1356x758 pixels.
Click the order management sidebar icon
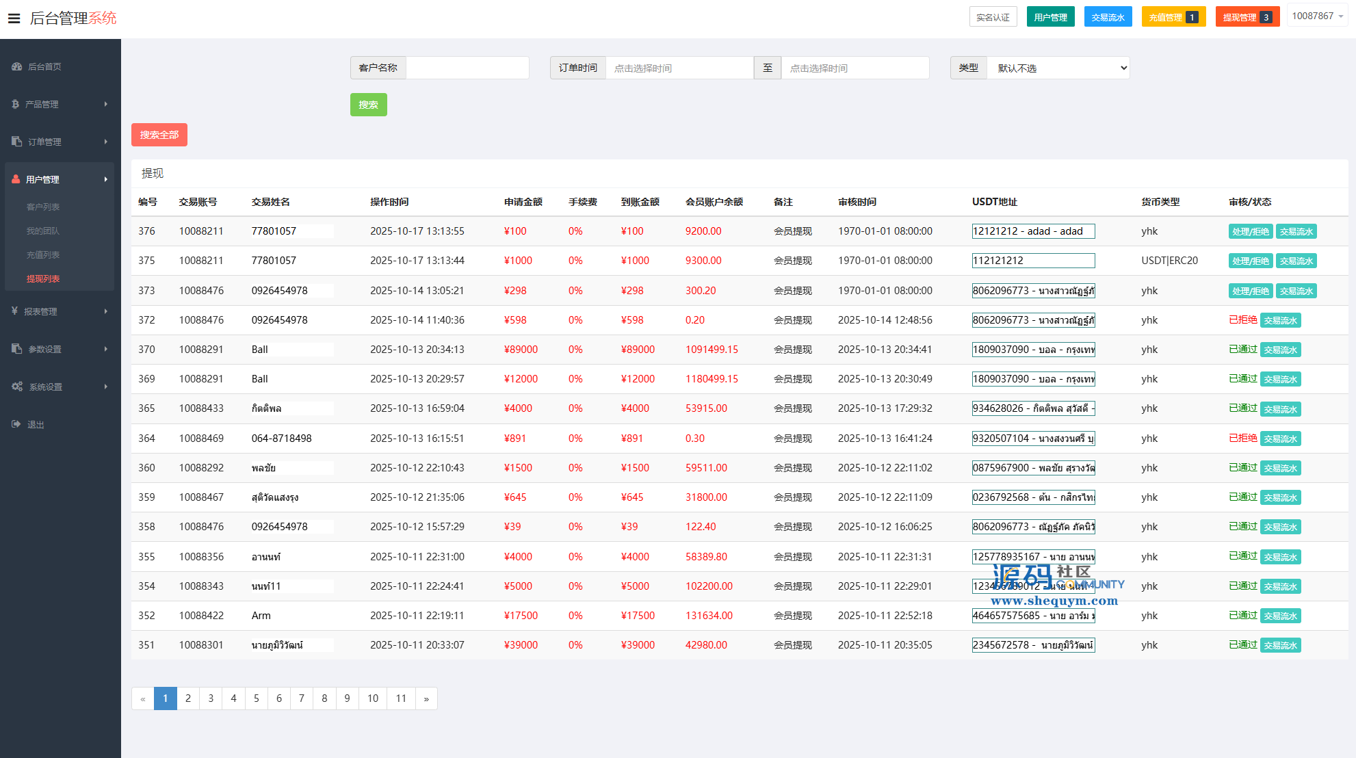click(17, 142)
